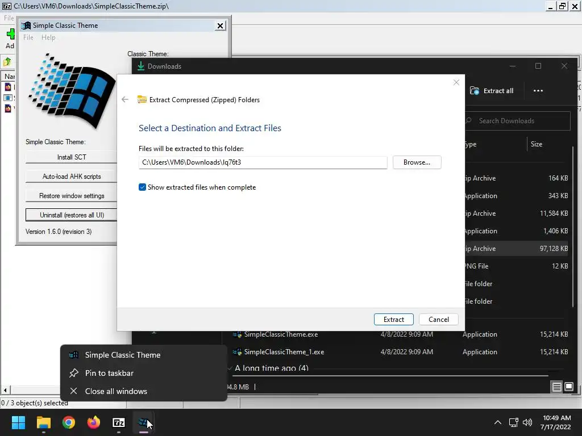The image size is (582, 436).
Task: Open the clock and date panel
Action: pos(556,422)
